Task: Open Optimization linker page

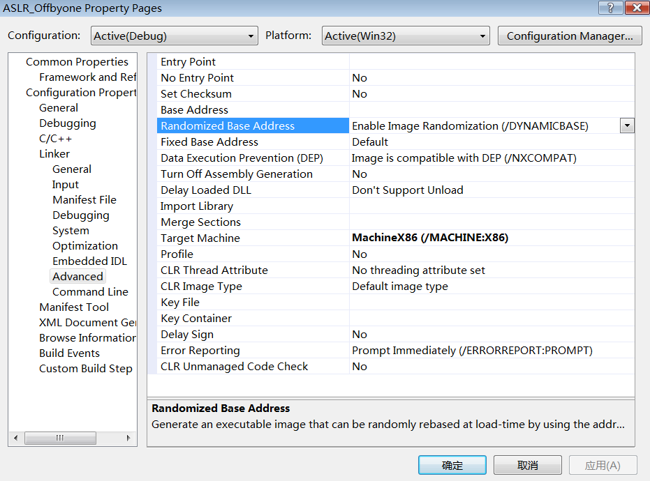Action: click(84, 246)
